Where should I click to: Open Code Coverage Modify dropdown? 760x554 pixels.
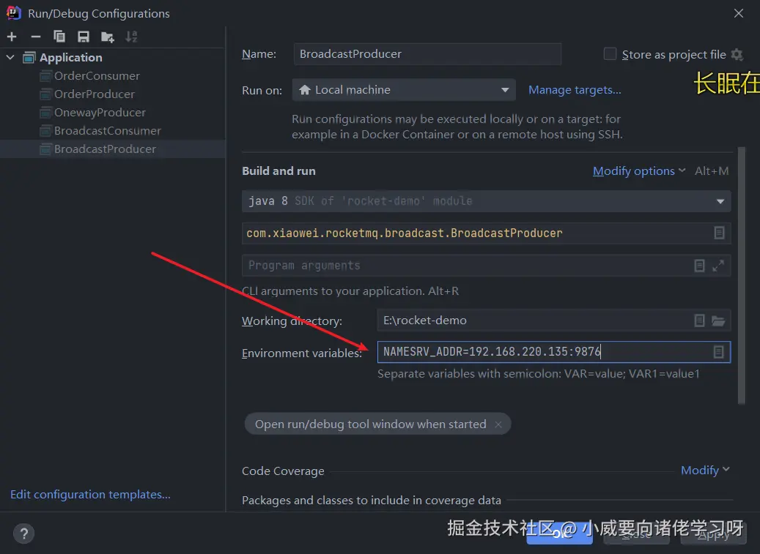[x=705, y=470]
